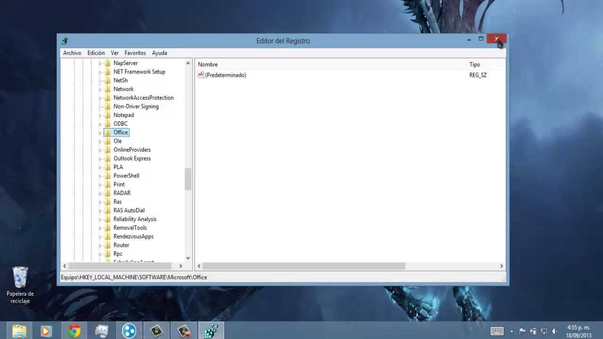This screenshot has width=603, height=339.
Task: Click the volume speaker tray icon
Action: [554, 331]
